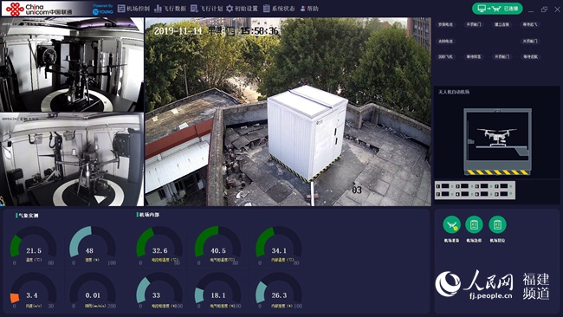Click the 系统状态 list icon

[267, 9]
